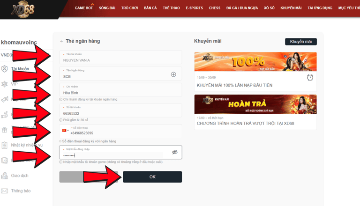Open the XỔ SỐ menu
This screenshot has width=360, height=206.
pos(269,8)
